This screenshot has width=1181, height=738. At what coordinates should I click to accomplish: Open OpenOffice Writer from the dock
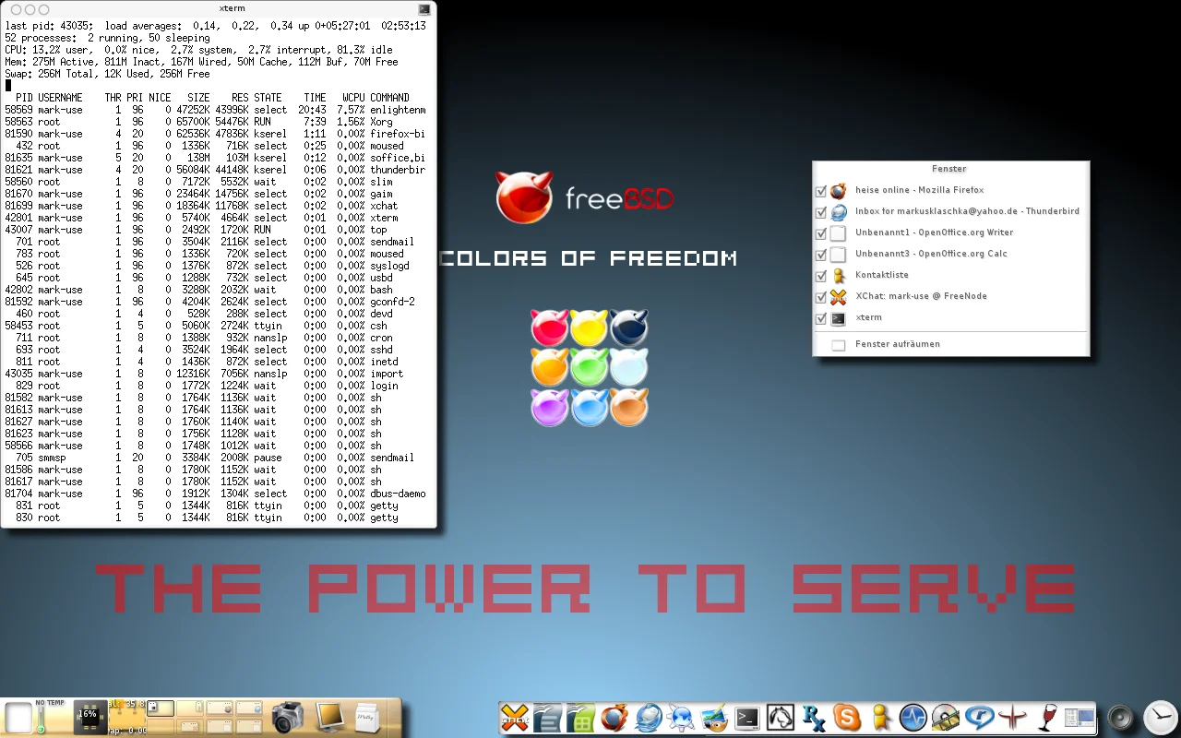548,717
